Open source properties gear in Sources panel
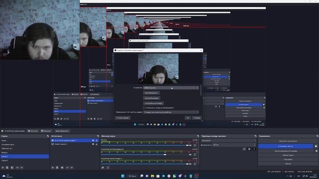The image size is (319, 179). [x=62, y=168]
